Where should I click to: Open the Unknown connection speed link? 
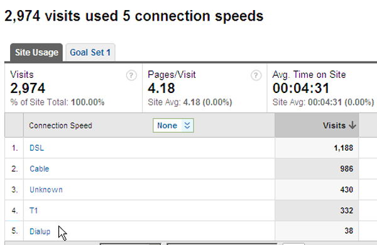(x=46, y=190)
